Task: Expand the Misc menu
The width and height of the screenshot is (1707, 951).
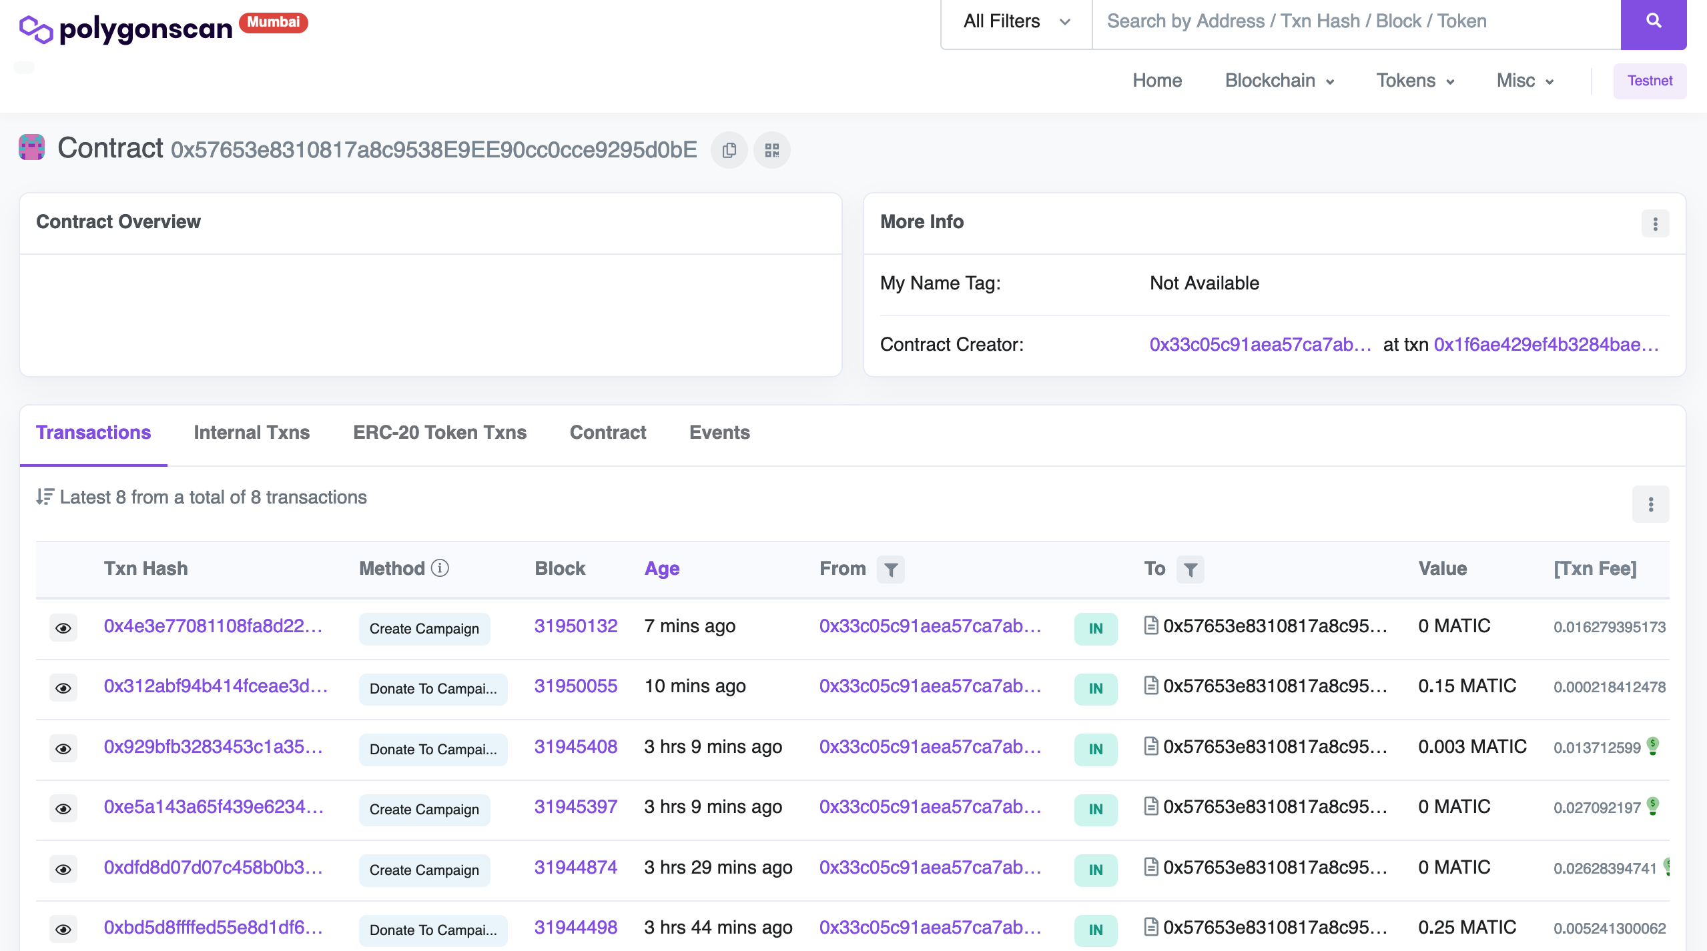Action: tap(1524, 81)
